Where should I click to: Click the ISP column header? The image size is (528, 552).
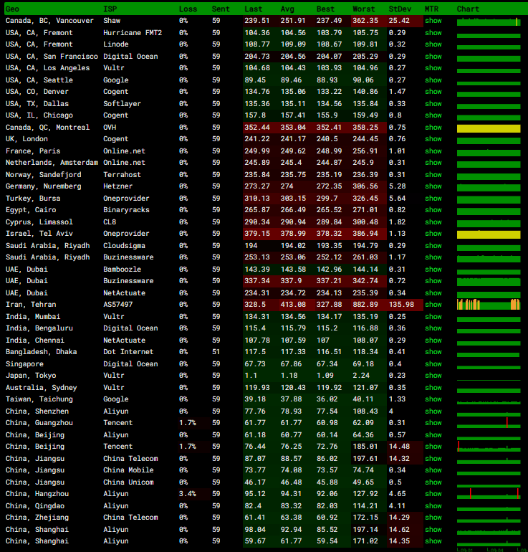coord(110,9)
